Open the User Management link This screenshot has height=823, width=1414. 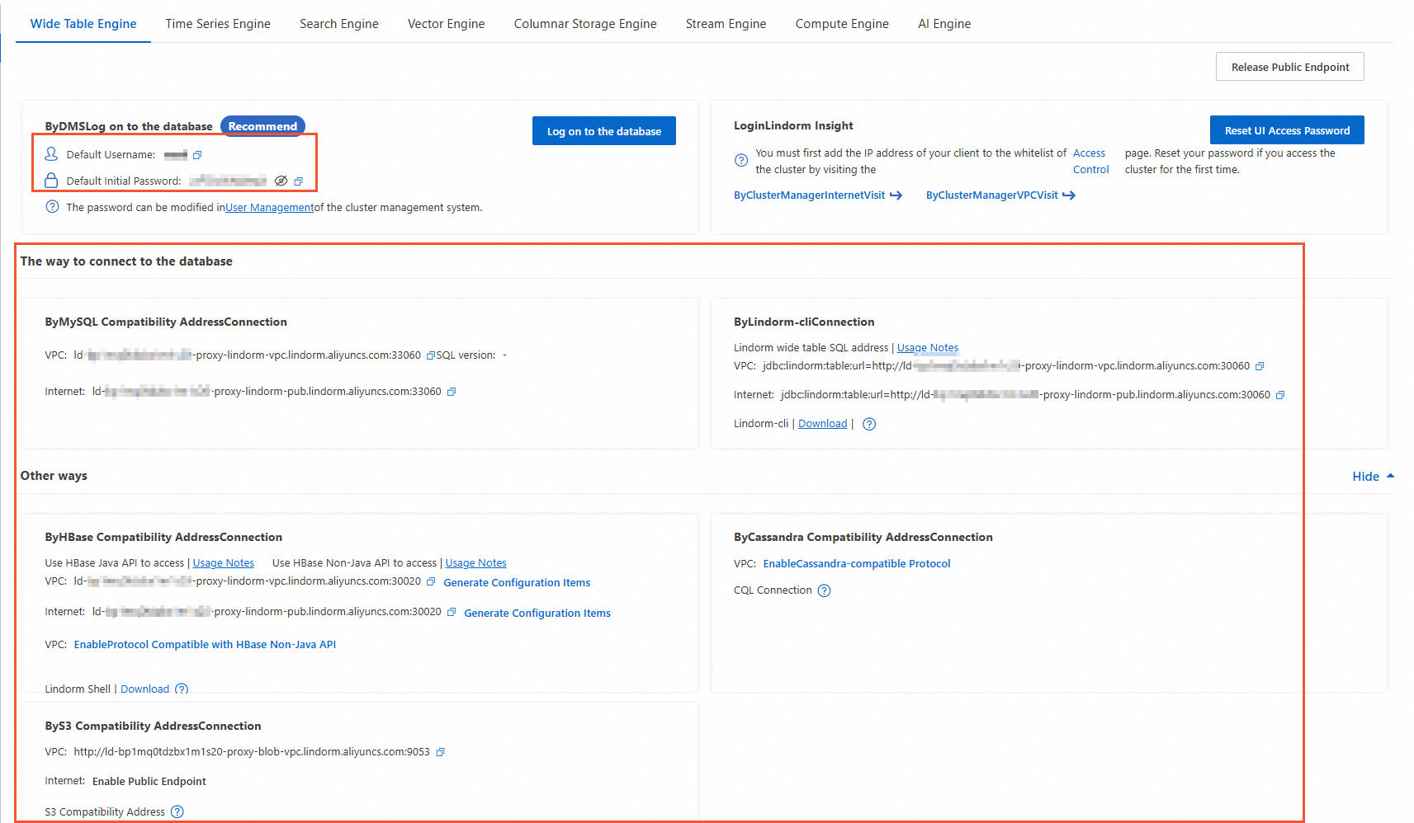[269, 208]
